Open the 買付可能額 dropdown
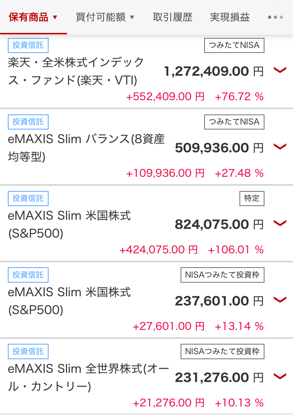This screenshot has width=293, height=415. (x=105, y=17)
